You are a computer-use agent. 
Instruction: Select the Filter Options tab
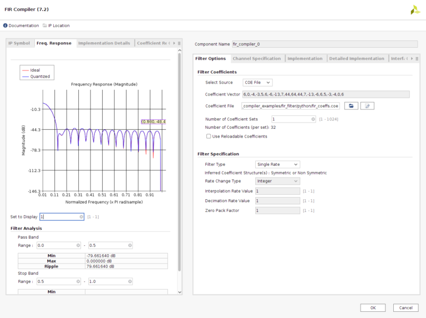[x=211, y=58]
